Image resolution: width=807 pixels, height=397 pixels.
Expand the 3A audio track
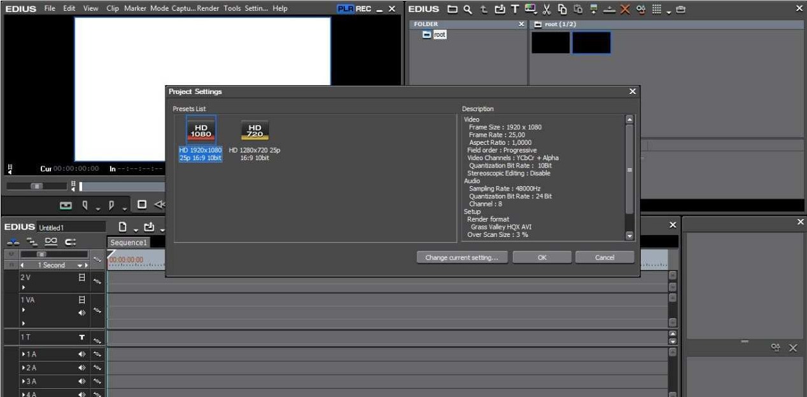(x=24, y=382)
